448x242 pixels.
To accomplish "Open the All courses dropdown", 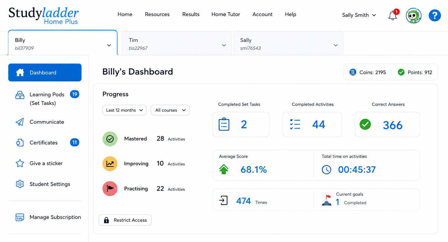I will click(x=170, y=110).
